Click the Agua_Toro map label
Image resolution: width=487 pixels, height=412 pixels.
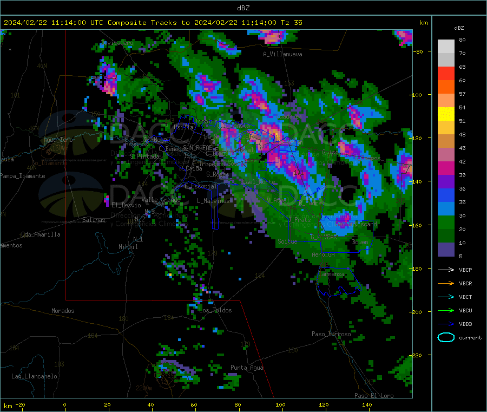(x=58, y=140)
